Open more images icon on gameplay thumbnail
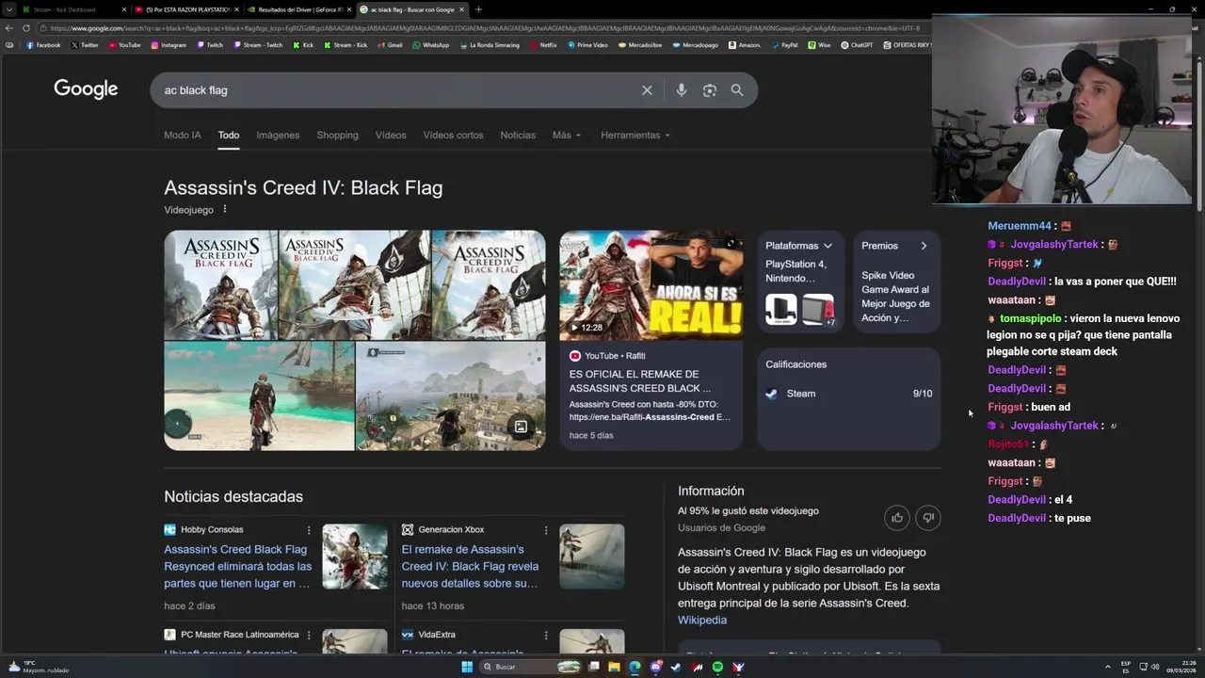This screenshot has height=678, width=1205. coord(521,427)
